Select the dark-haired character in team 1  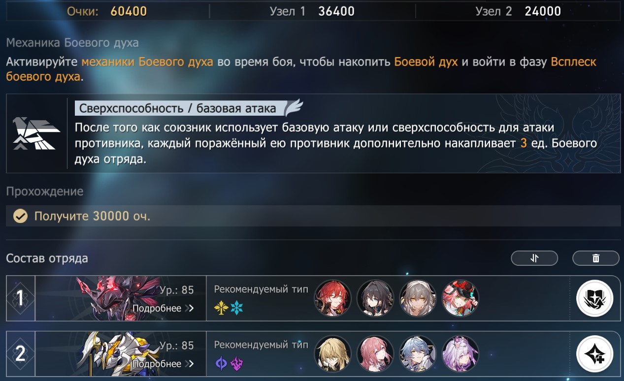tap(375, 298)
